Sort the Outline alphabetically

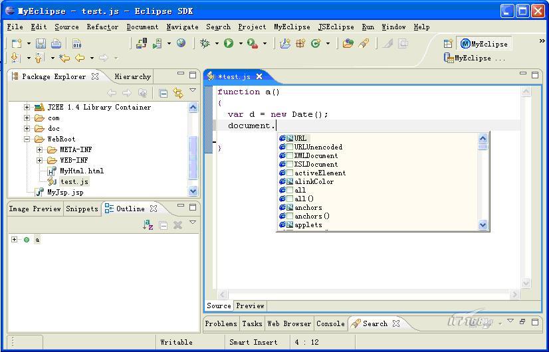pyautogui.click(x=148, y=225)
